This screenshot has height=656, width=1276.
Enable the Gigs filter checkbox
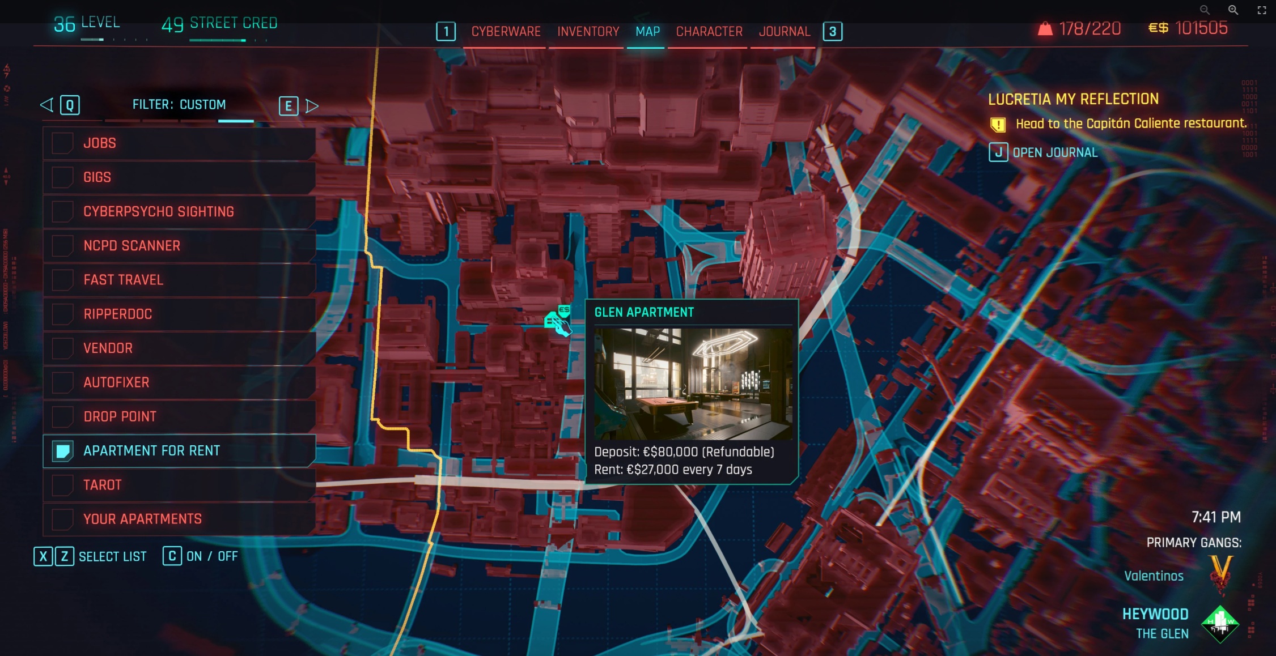[62, 177]
